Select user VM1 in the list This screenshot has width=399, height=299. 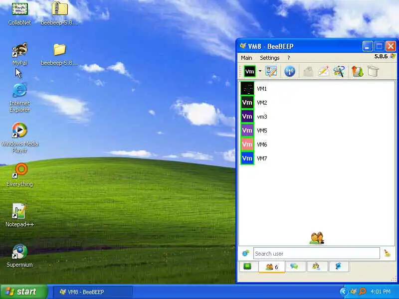click(317, 89)
